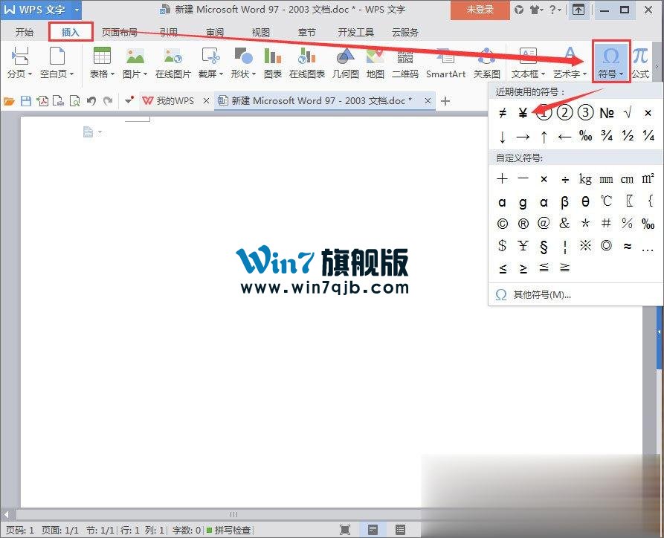Insert a QR code (二维码)
This screenshot has height=538, width=664.
[x=404, y=62]
